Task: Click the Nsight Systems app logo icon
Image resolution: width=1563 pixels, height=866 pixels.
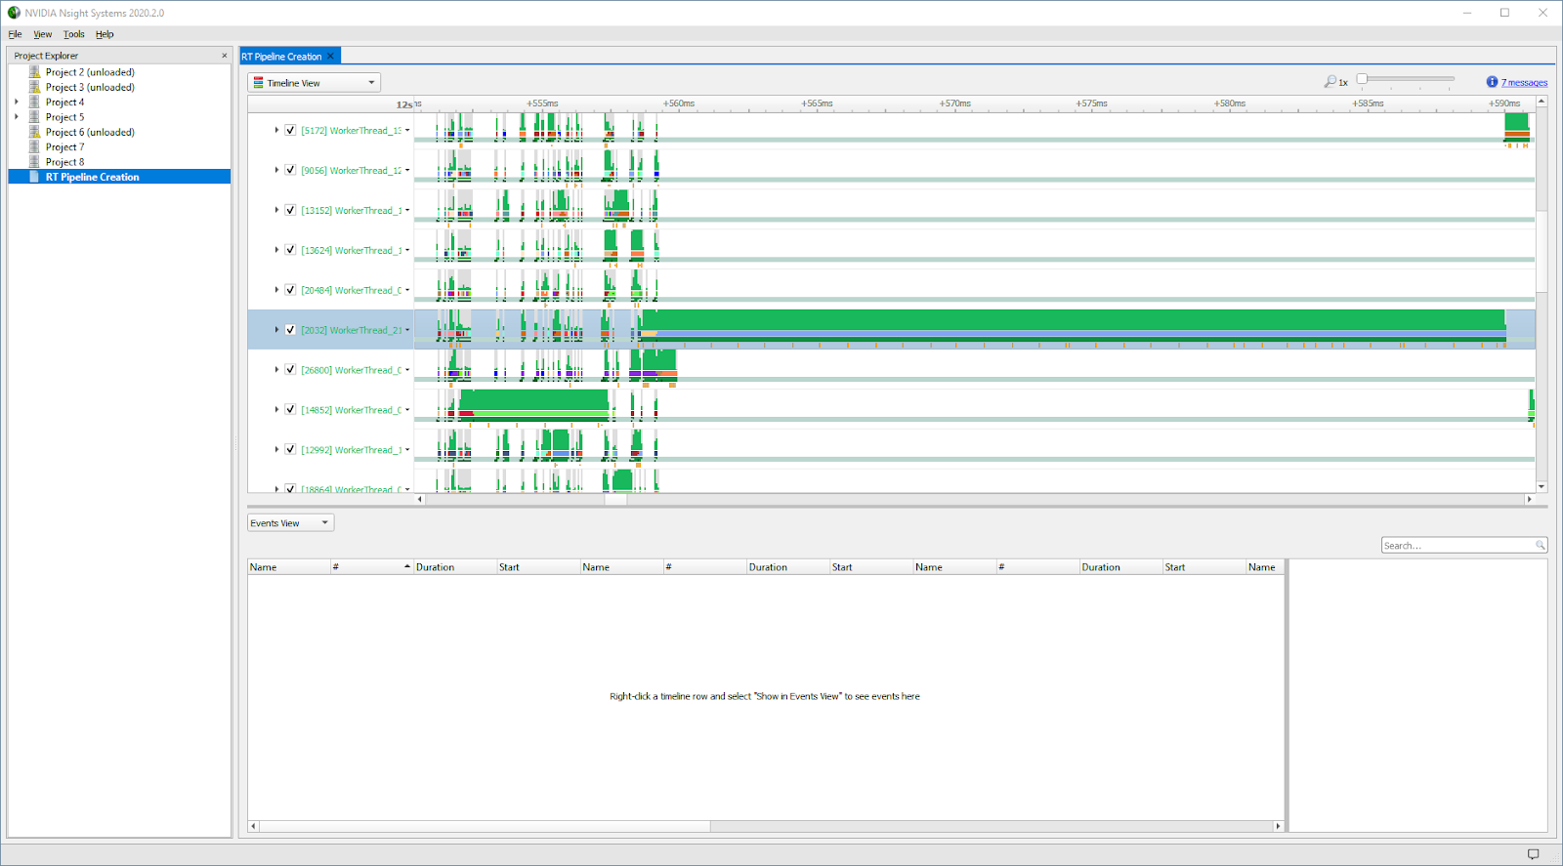Action: [x=14, y=13]
